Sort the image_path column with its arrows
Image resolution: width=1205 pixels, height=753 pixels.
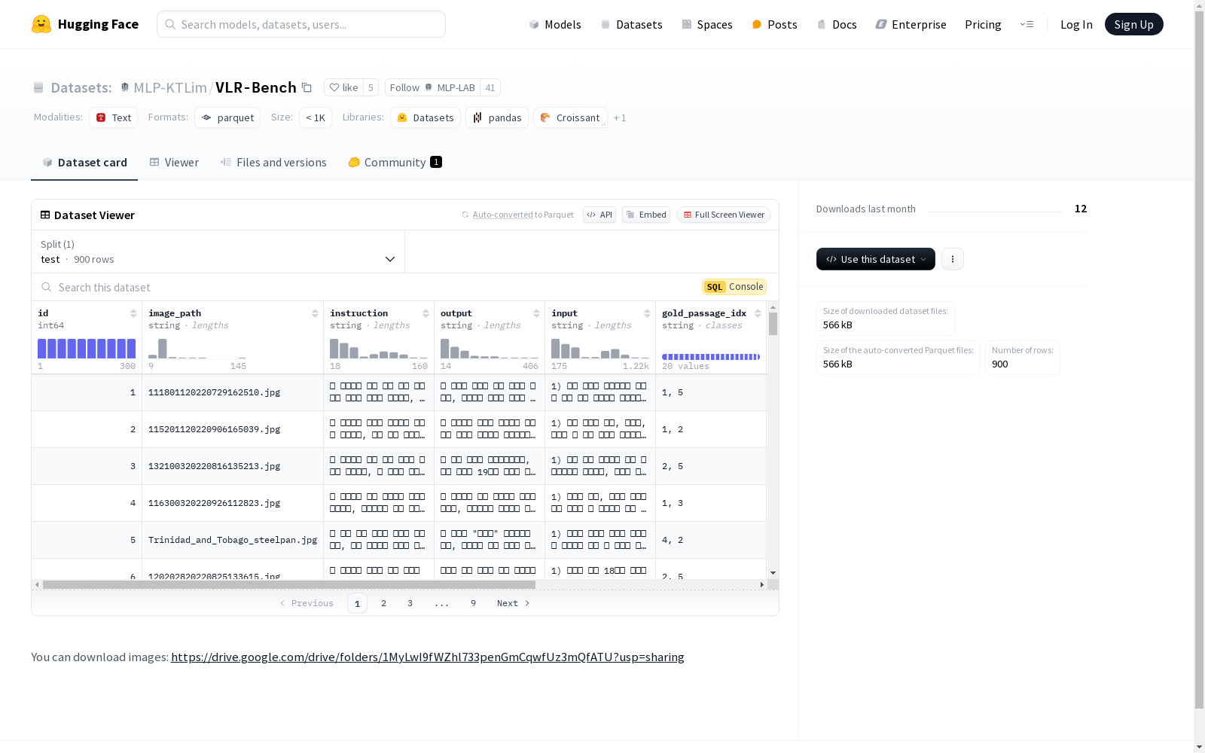click(x=315, y=313)
